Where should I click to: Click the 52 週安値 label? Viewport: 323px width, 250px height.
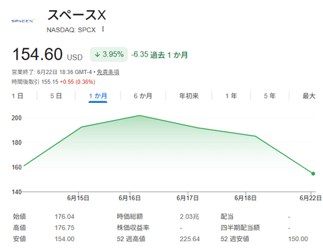235,239
